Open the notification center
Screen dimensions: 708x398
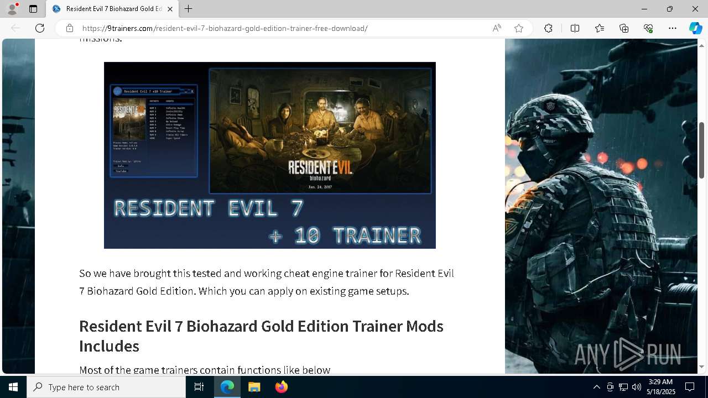pos(690,387)
